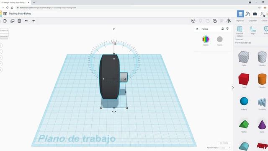The width and height of the screenshot is (268, 151).
Task: Click the top height handle on black shape
Action: coord(114,59)
